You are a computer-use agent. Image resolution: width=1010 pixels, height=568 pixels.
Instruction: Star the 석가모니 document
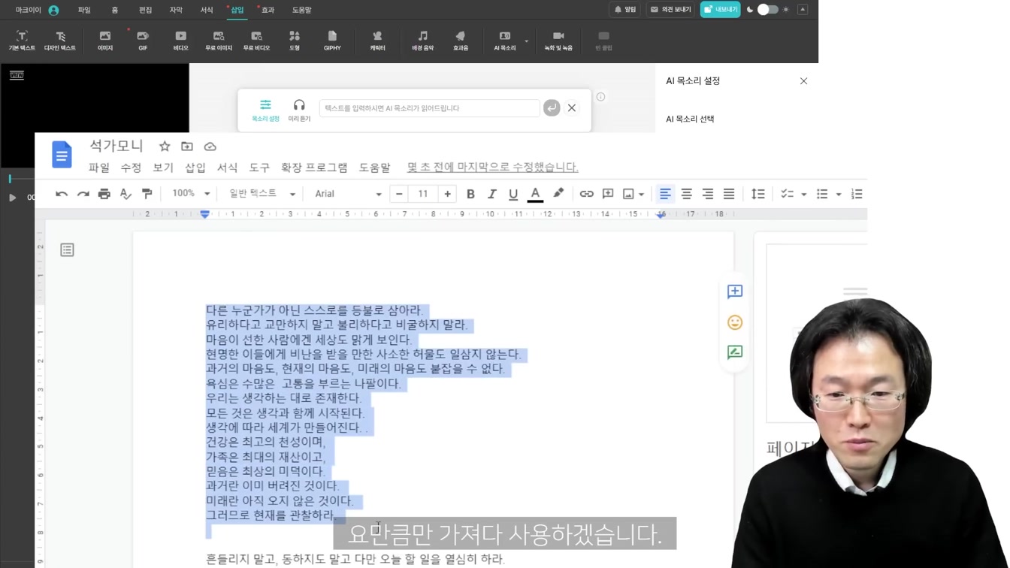click(165, 147)
